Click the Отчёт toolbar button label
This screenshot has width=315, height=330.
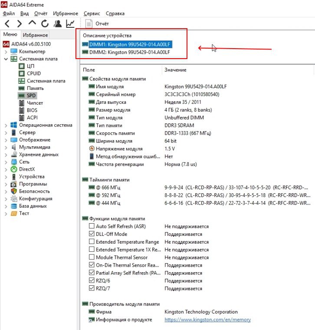pyautogui.click(x=102, y=23)
